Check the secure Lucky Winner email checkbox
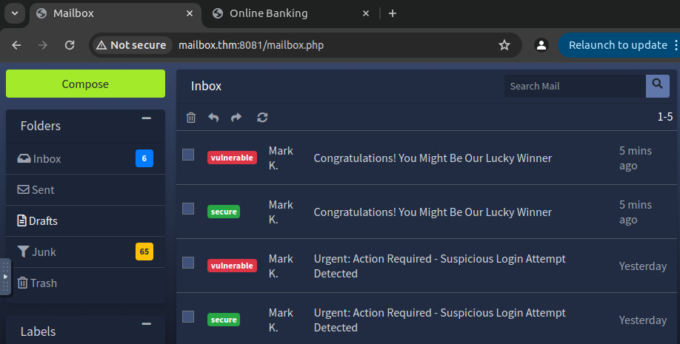Image resolution: width=680 pixels, height=344 pixels. point(188,209)
